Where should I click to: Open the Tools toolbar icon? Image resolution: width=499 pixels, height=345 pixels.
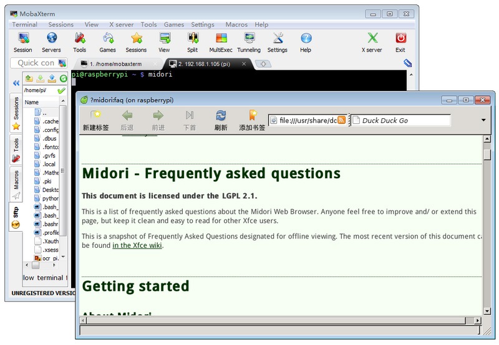coord(80,42)
